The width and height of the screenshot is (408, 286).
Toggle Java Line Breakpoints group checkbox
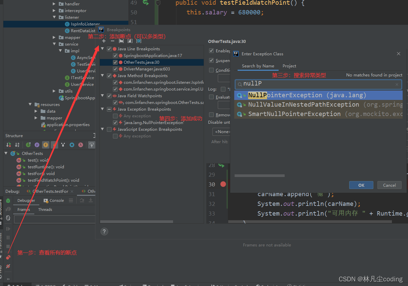tap(109, 49)
